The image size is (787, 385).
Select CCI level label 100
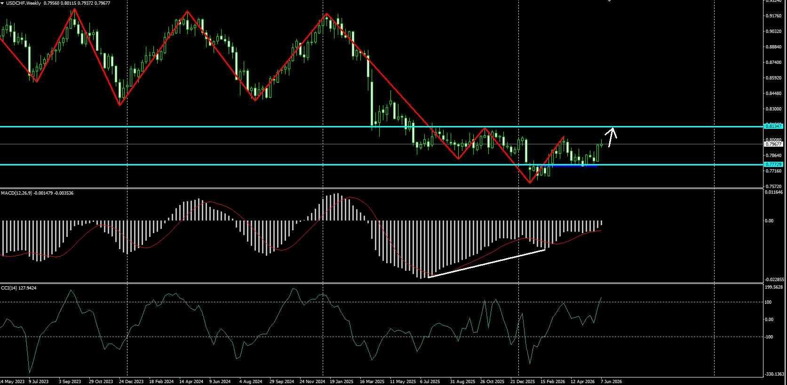[768, 302]
